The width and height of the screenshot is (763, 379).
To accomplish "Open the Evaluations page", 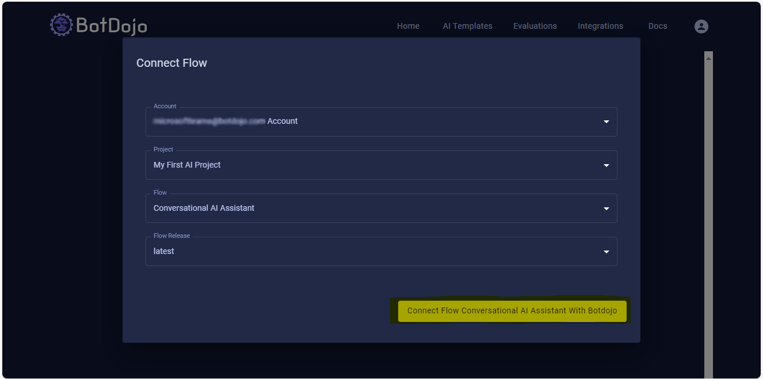I will click(535, 26).
